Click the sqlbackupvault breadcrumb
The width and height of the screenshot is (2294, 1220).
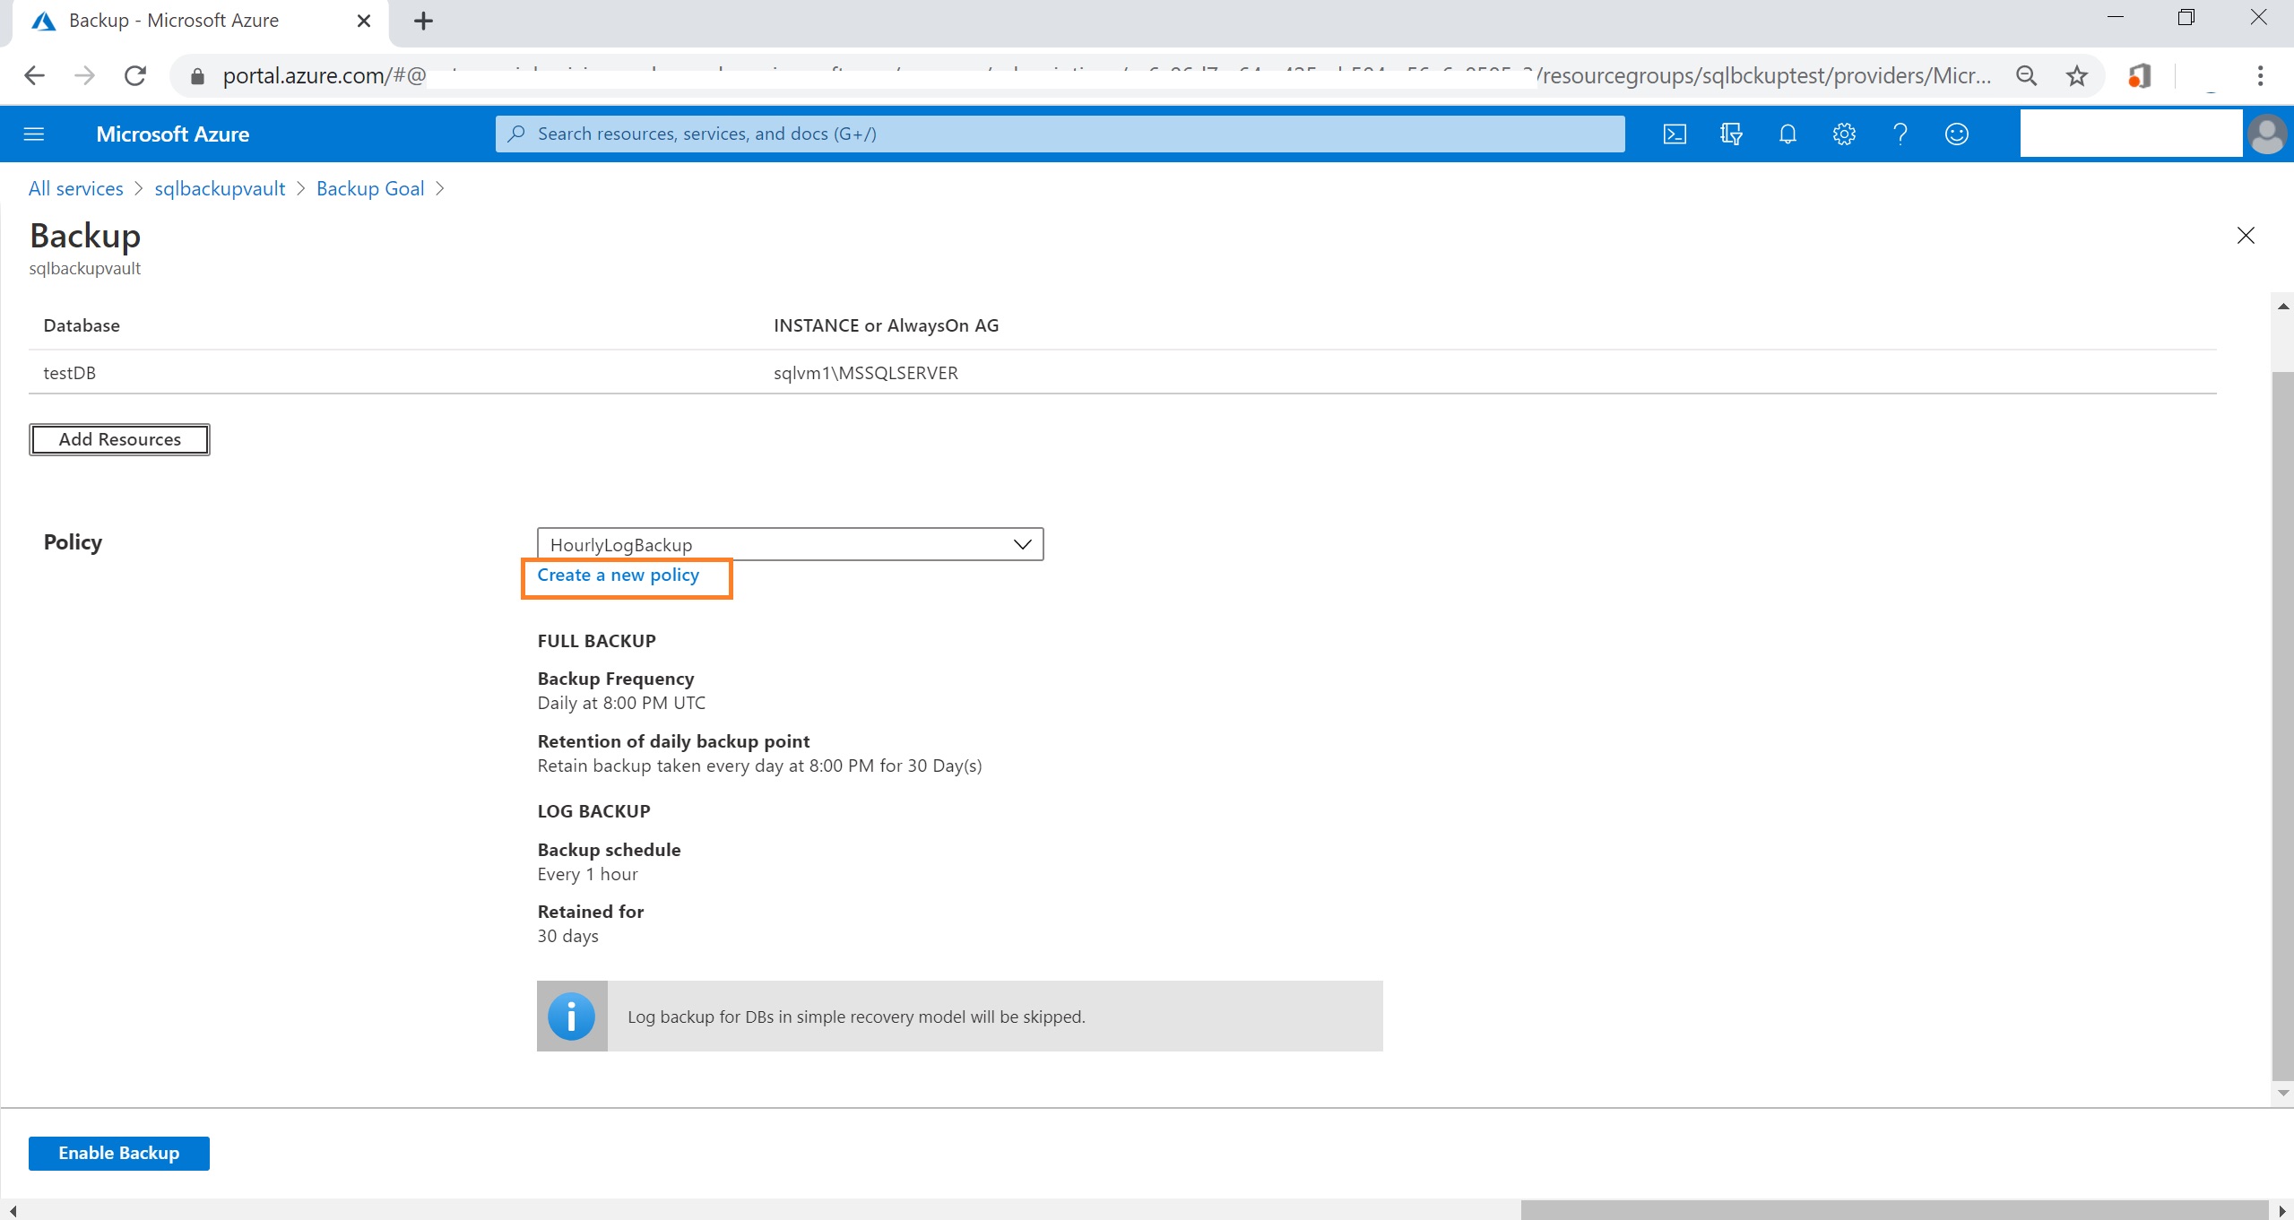click(x=220, y=188)
